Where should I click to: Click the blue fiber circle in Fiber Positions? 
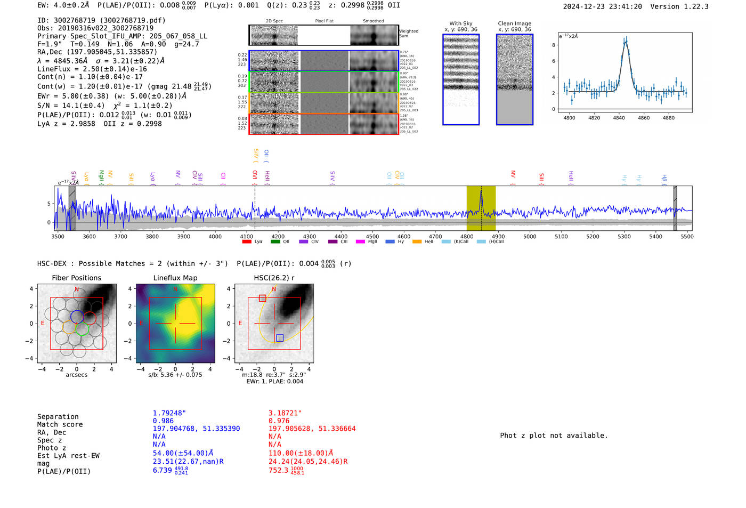[x=77, y=316]
